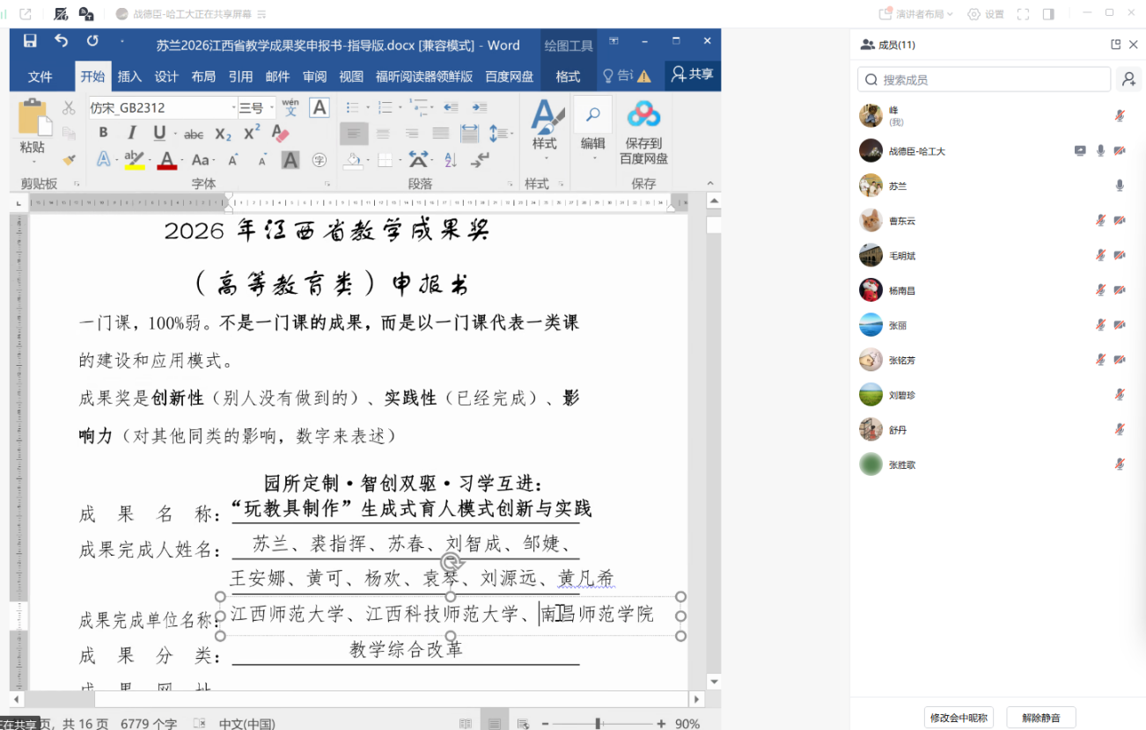The height and width of the screenshot is (730, 1146).
Task: Switch to the 插入 ribbon tab
Action: click(129, 77)
